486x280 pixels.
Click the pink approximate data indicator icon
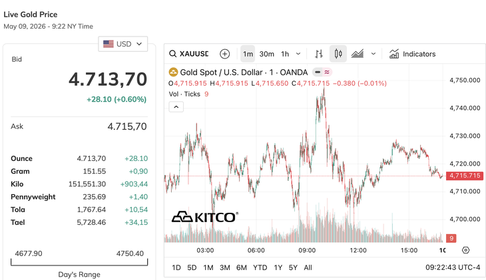tap(327, 72)
